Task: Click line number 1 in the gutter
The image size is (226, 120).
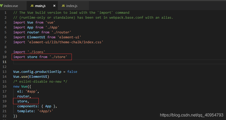Action: [5, 13]
